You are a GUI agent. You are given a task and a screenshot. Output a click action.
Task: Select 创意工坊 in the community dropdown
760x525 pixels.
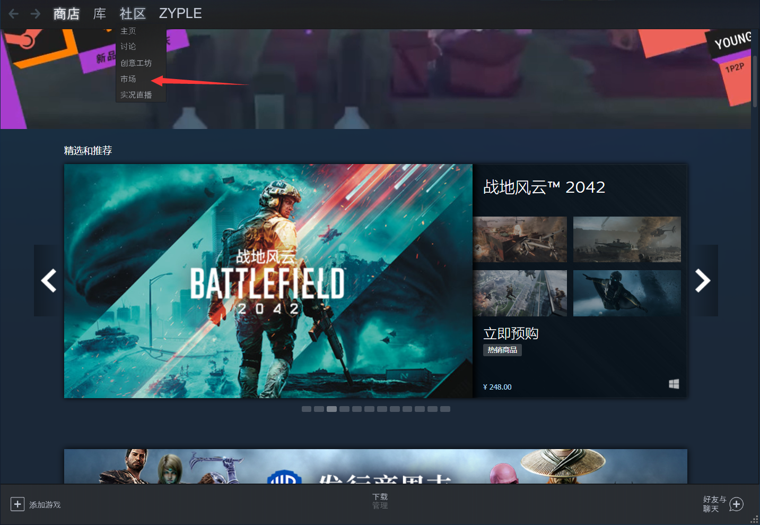tap(136, 63)
